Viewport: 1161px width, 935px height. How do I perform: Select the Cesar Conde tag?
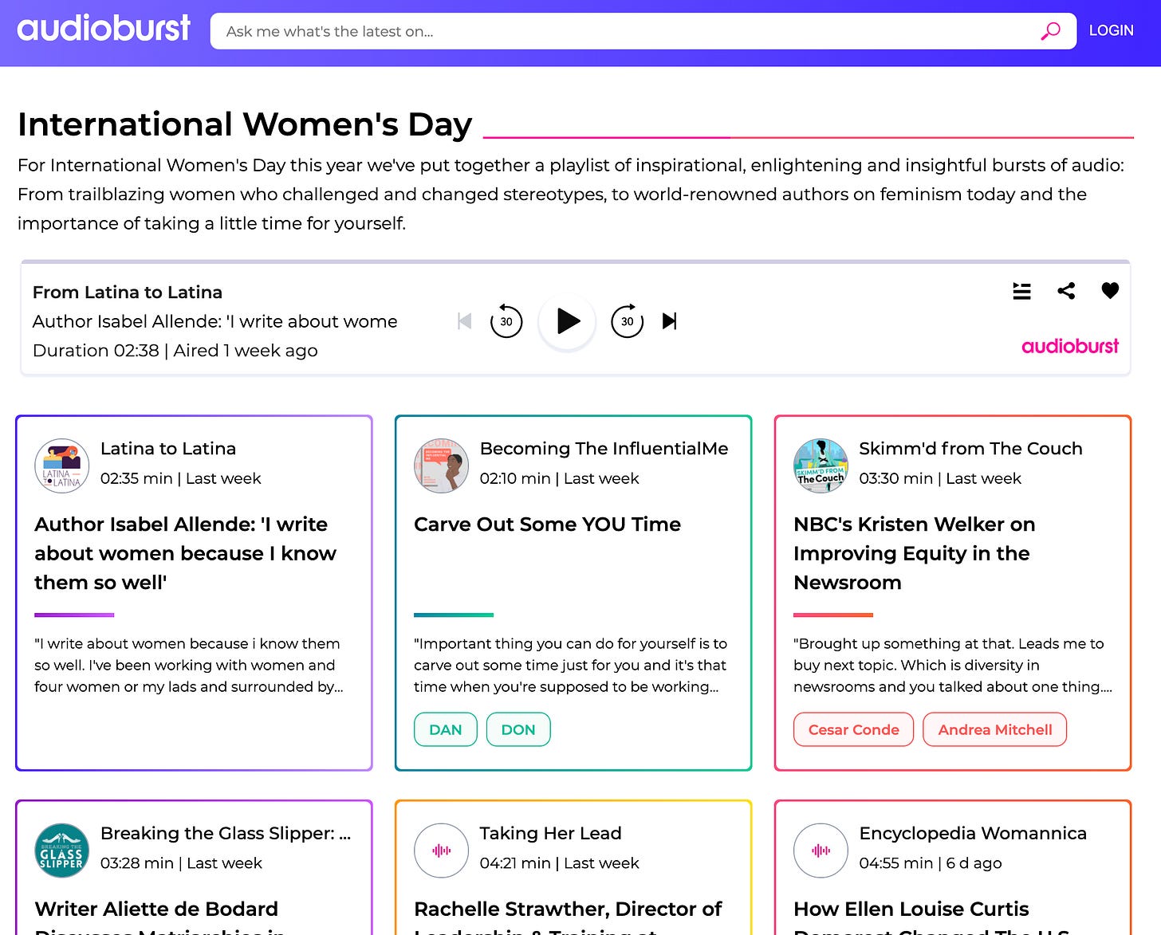(853, 729)
